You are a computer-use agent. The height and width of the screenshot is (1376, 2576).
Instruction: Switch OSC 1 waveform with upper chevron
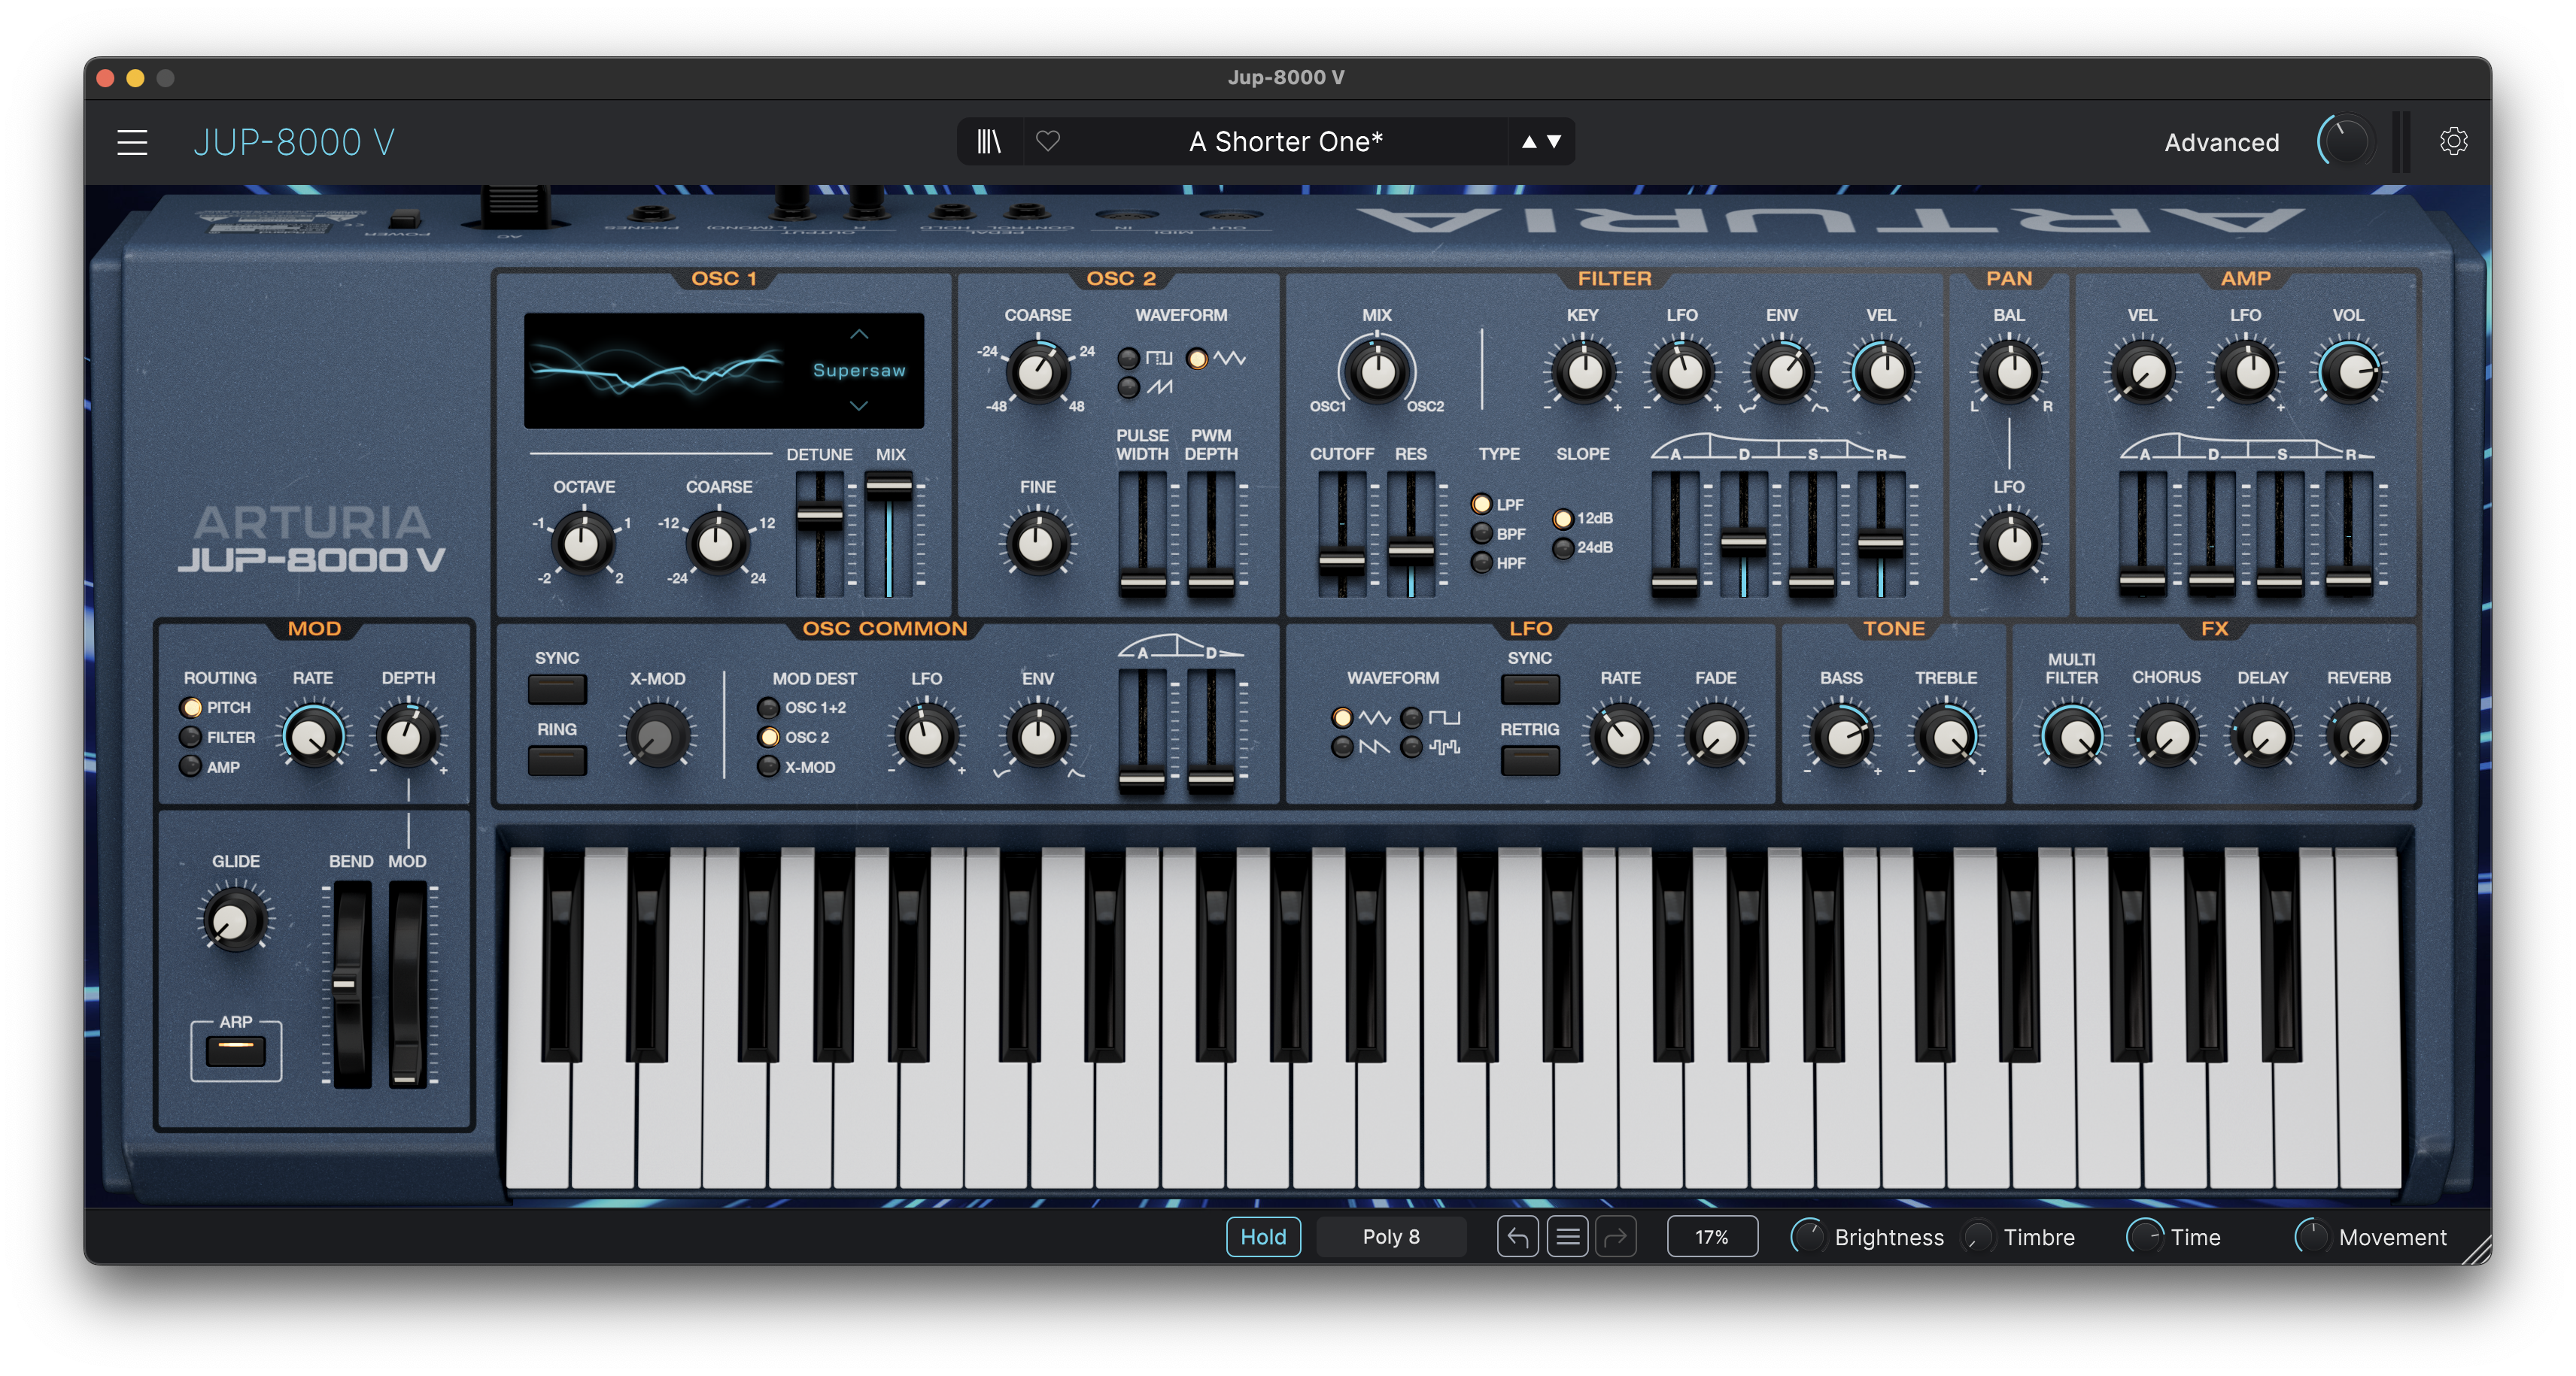(x=859, y=335)
